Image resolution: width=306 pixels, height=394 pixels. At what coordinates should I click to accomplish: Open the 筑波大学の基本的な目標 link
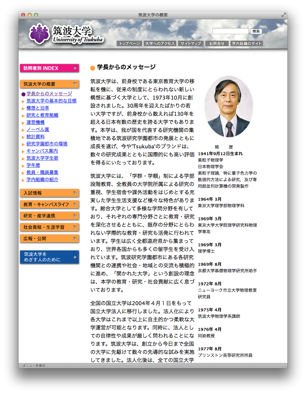point(51,101)
